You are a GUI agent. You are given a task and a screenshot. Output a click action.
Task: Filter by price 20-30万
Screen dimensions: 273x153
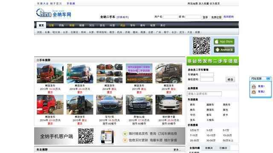(195, 140)
